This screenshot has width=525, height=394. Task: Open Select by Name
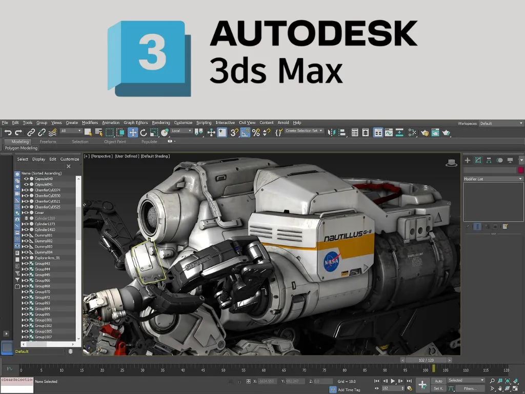tap(97, 132)
